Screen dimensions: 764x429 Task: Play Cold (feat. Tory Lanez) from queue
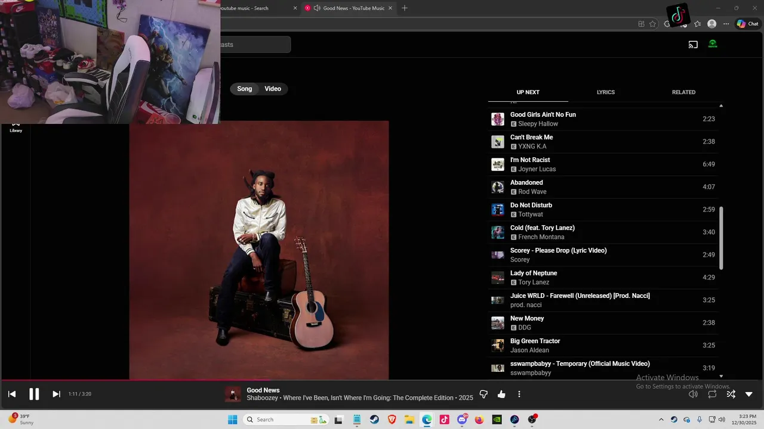click(x=603, y=232)
